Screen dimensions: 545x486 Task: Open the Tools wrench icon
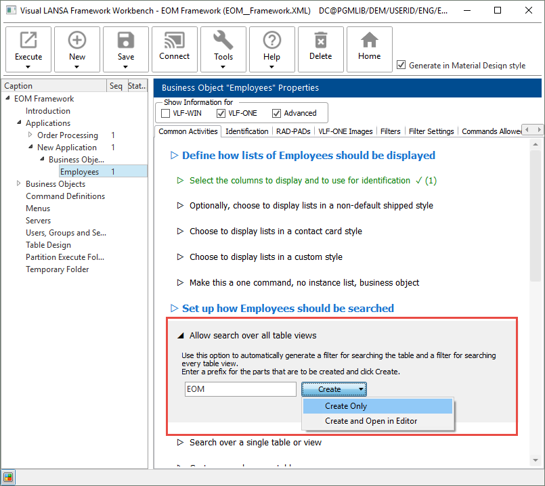(x=223, y=40)
